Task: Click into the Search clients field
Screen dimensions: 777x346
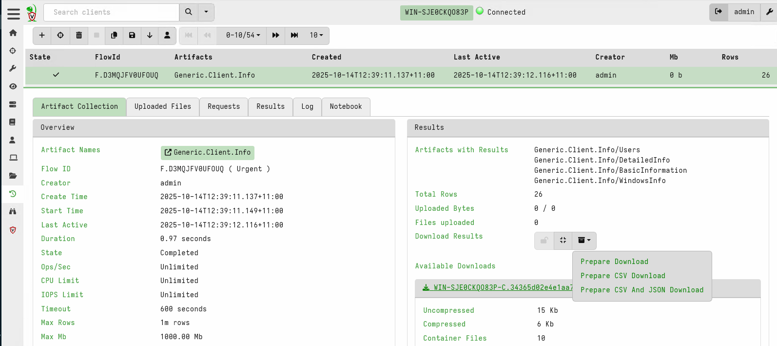Action: click(112, 12)
